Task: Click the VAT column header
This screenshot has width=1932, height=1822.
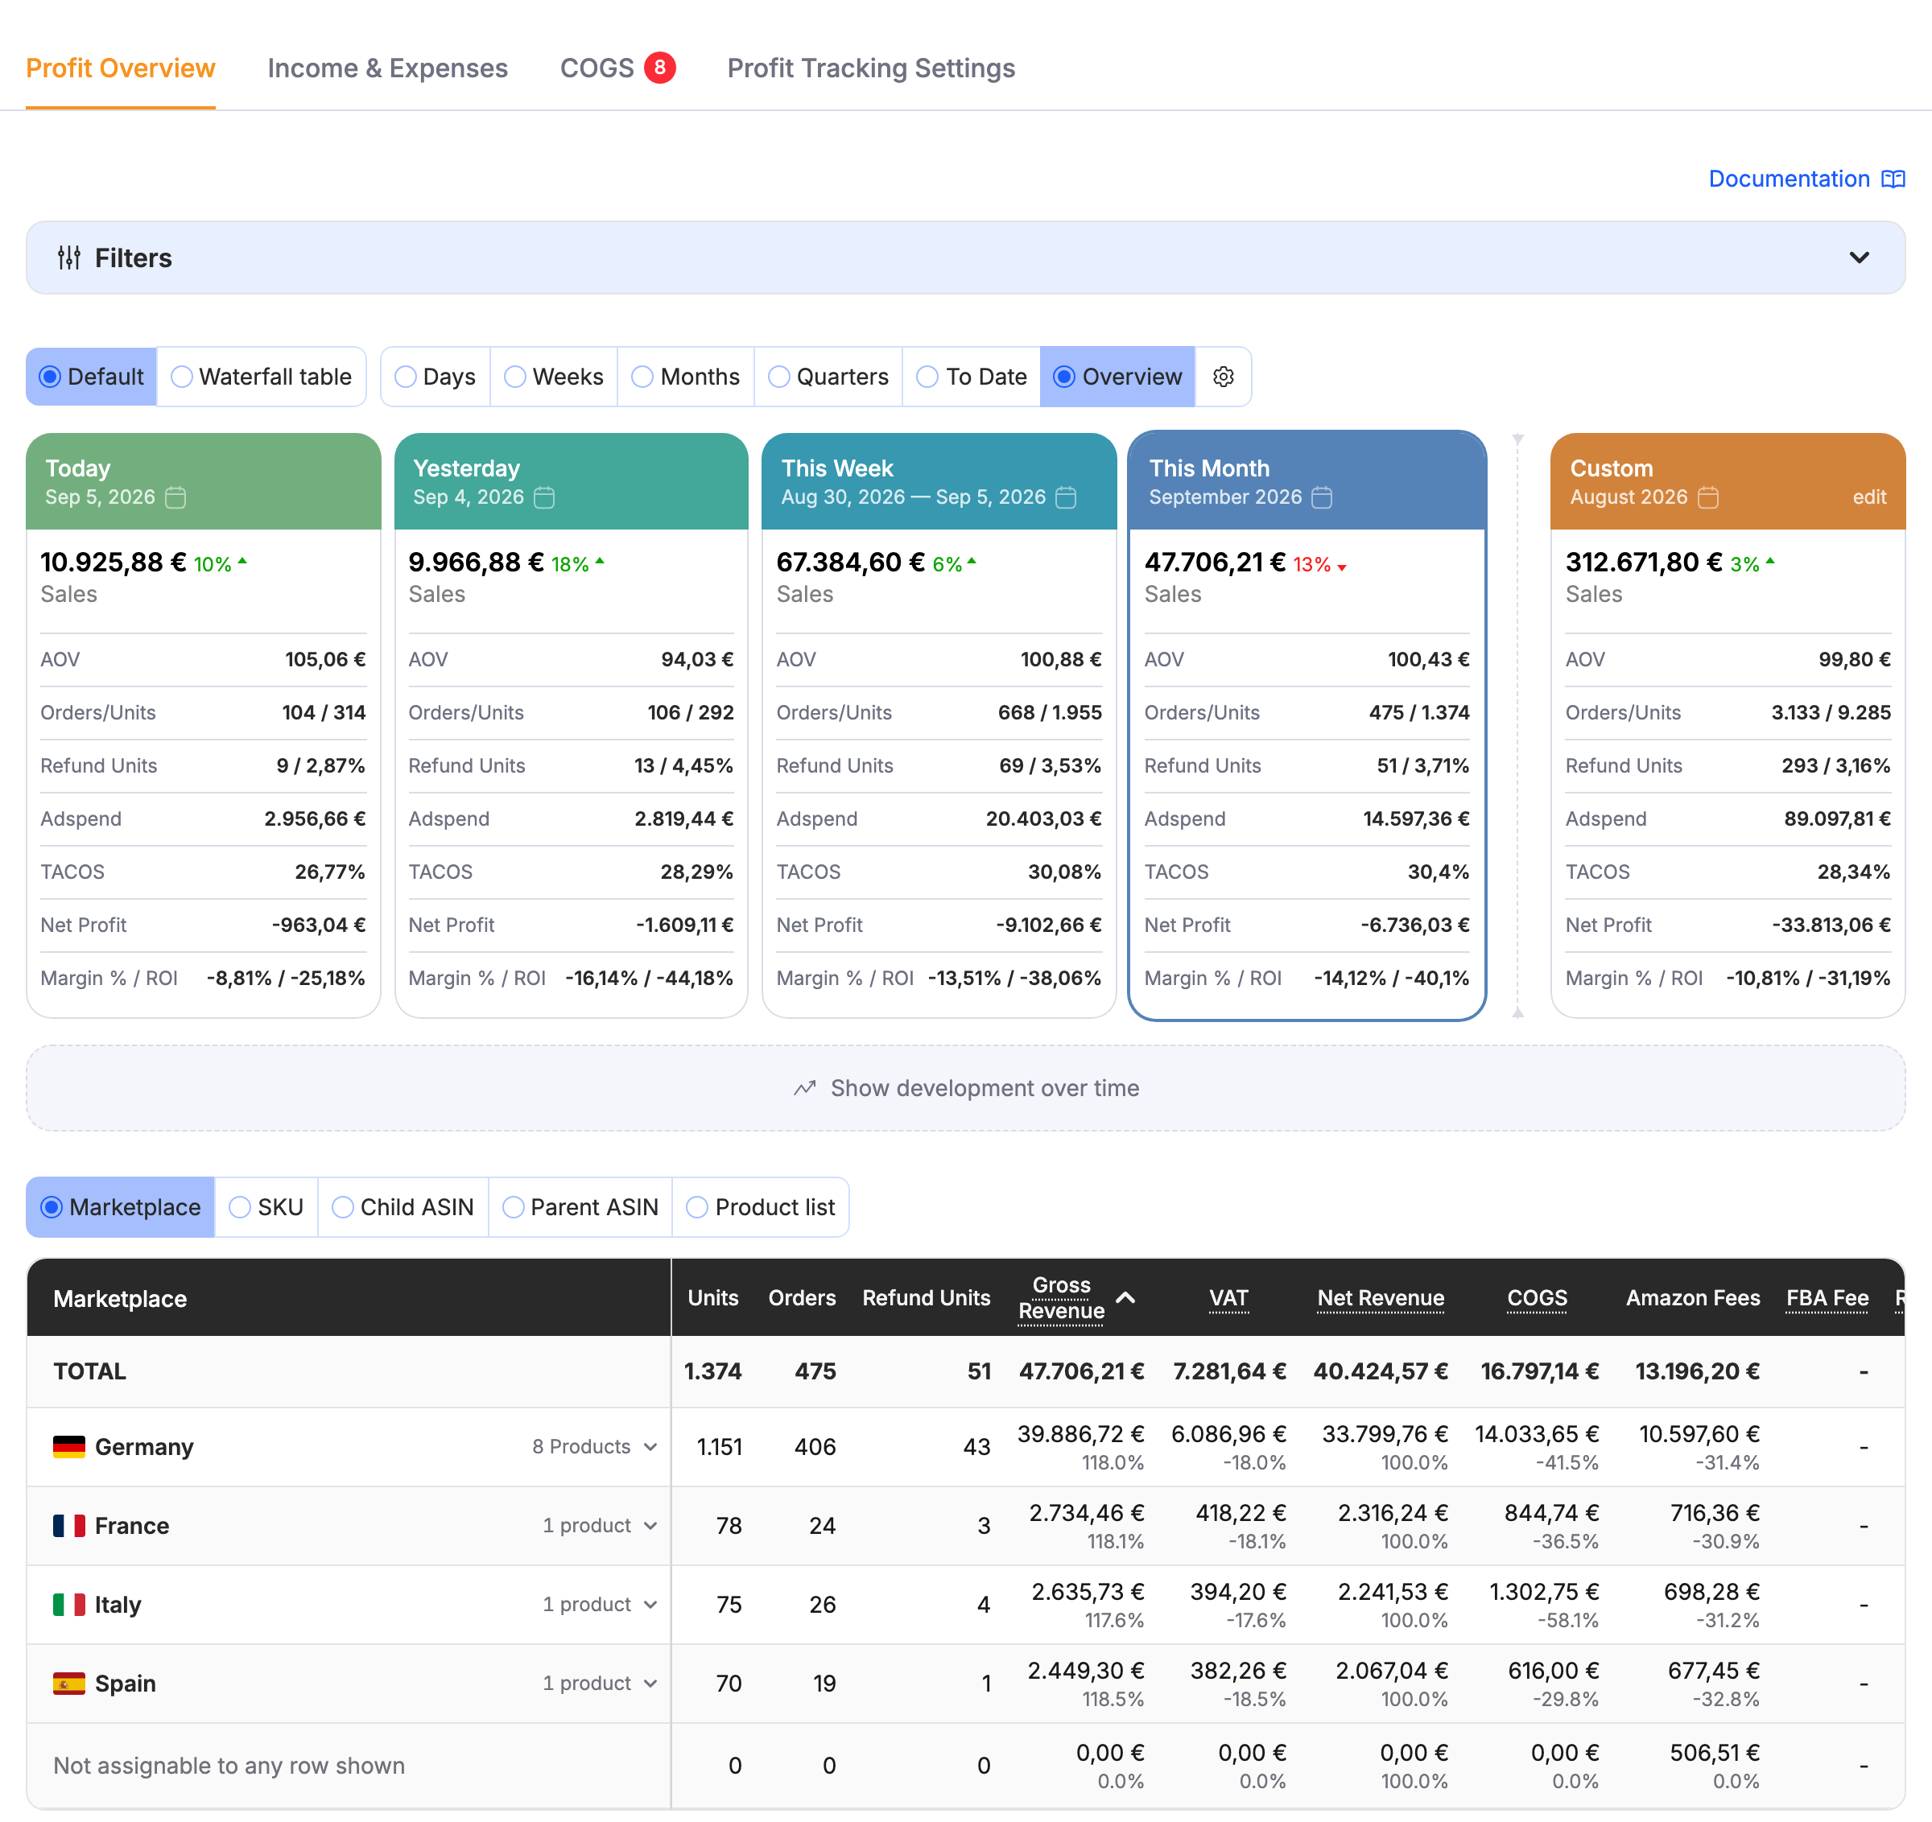Action: (x=1228, y=1297)
